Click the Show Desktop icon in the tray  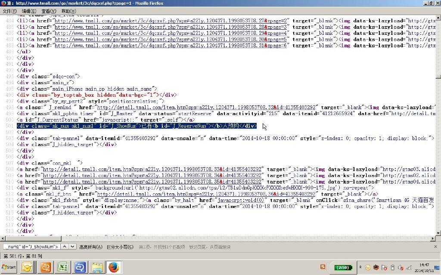[x=438, y=267]
